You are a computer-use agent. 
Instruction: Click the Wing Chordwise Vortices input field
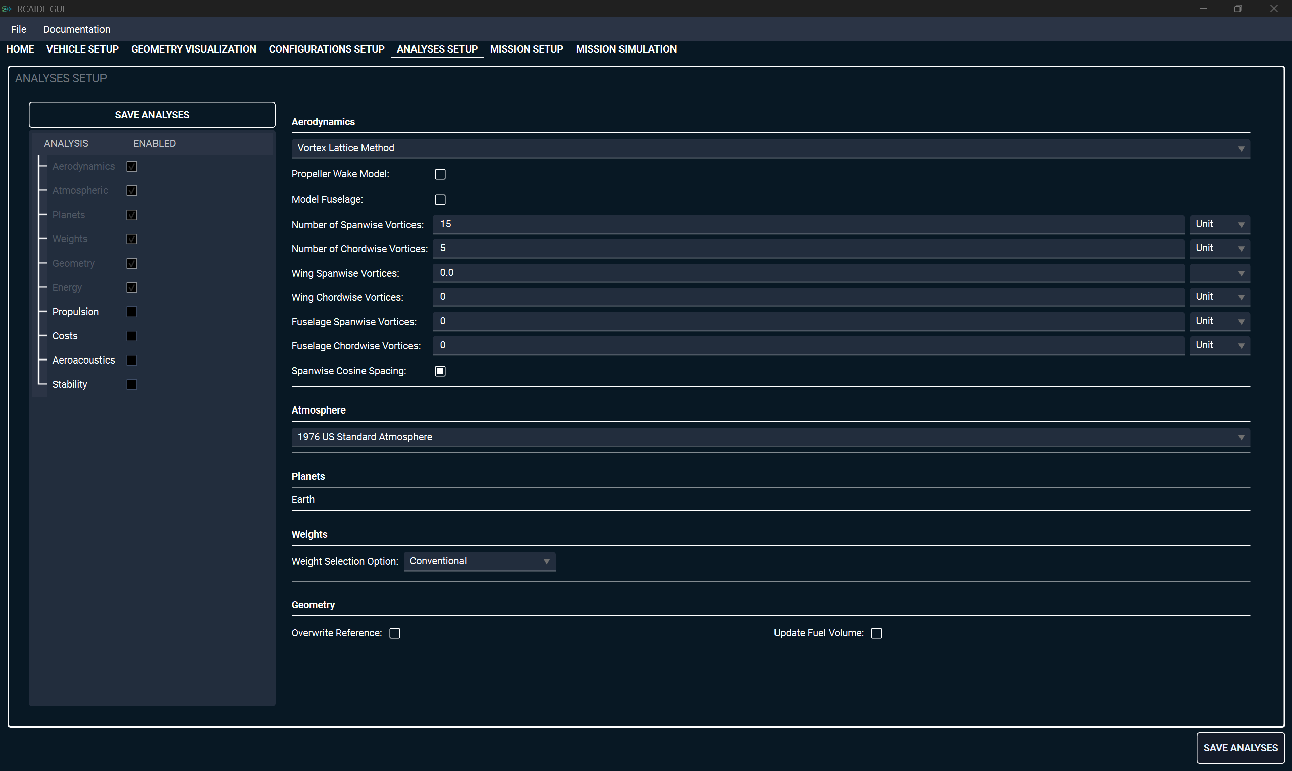click(x=809, y=297)
